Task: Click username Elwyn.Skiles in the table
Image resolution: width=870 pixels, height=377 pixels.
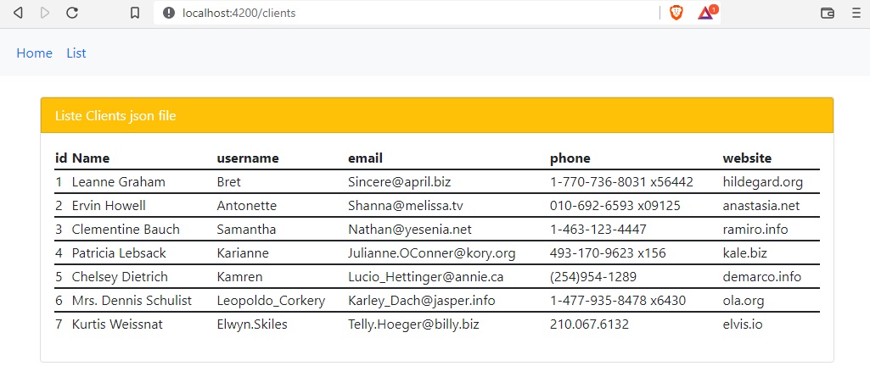Action: [252, 324]
